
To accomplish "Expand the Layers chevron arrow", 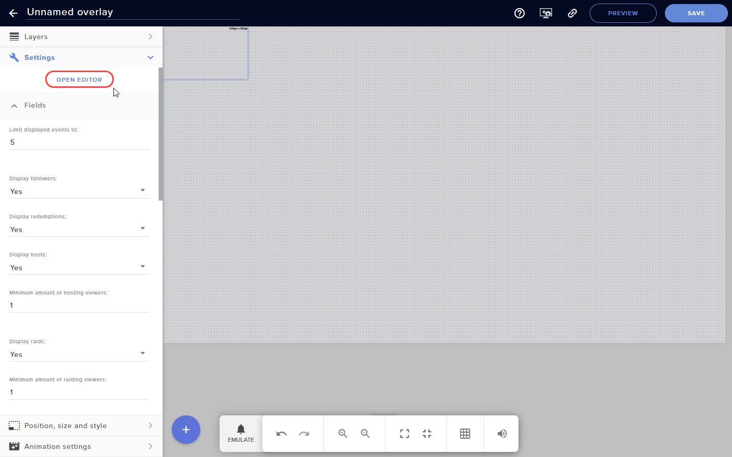I will [150, 37].
